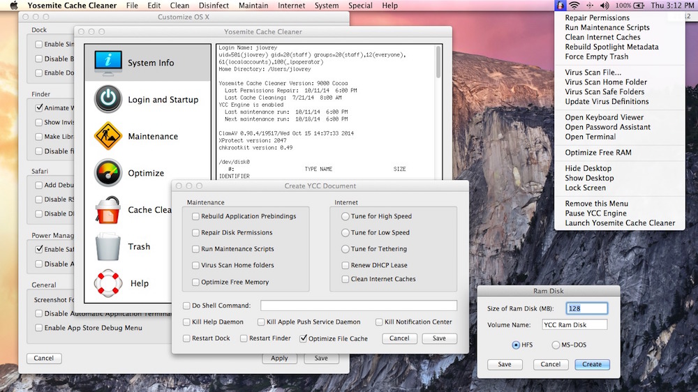Screen dimensions: 698x392
Task: Open the Trash can icon
Action: [108, 246]
